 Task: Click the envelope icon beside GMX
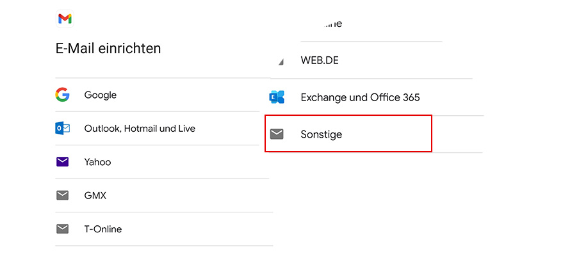(x=62, y=195)
